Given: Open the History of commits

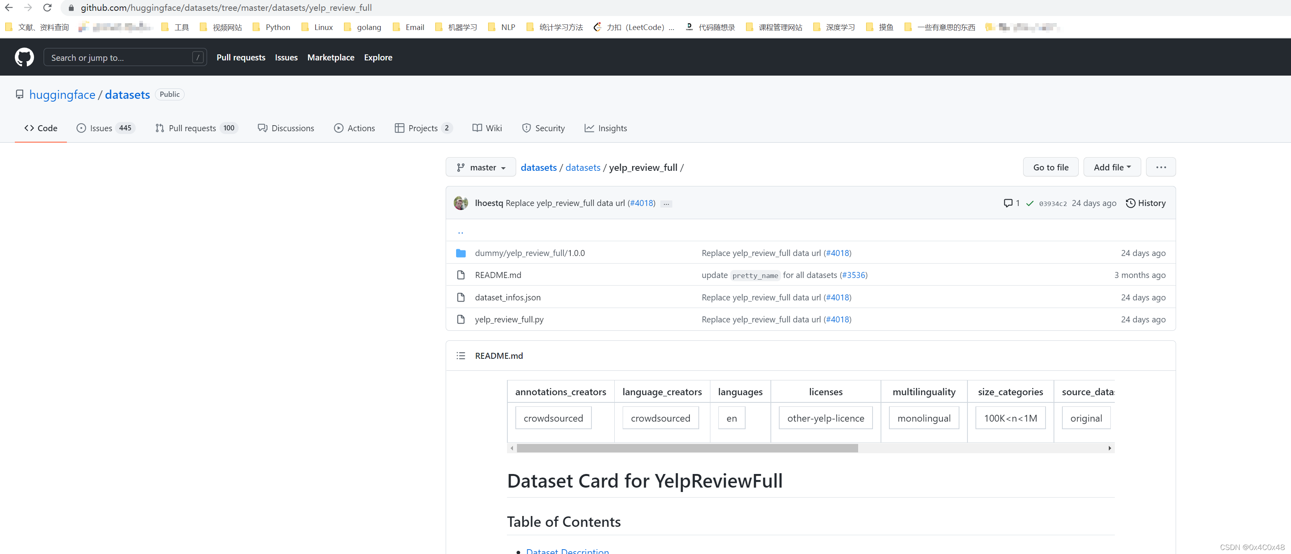Looking at the screenshot, I should pos(1146,203).
